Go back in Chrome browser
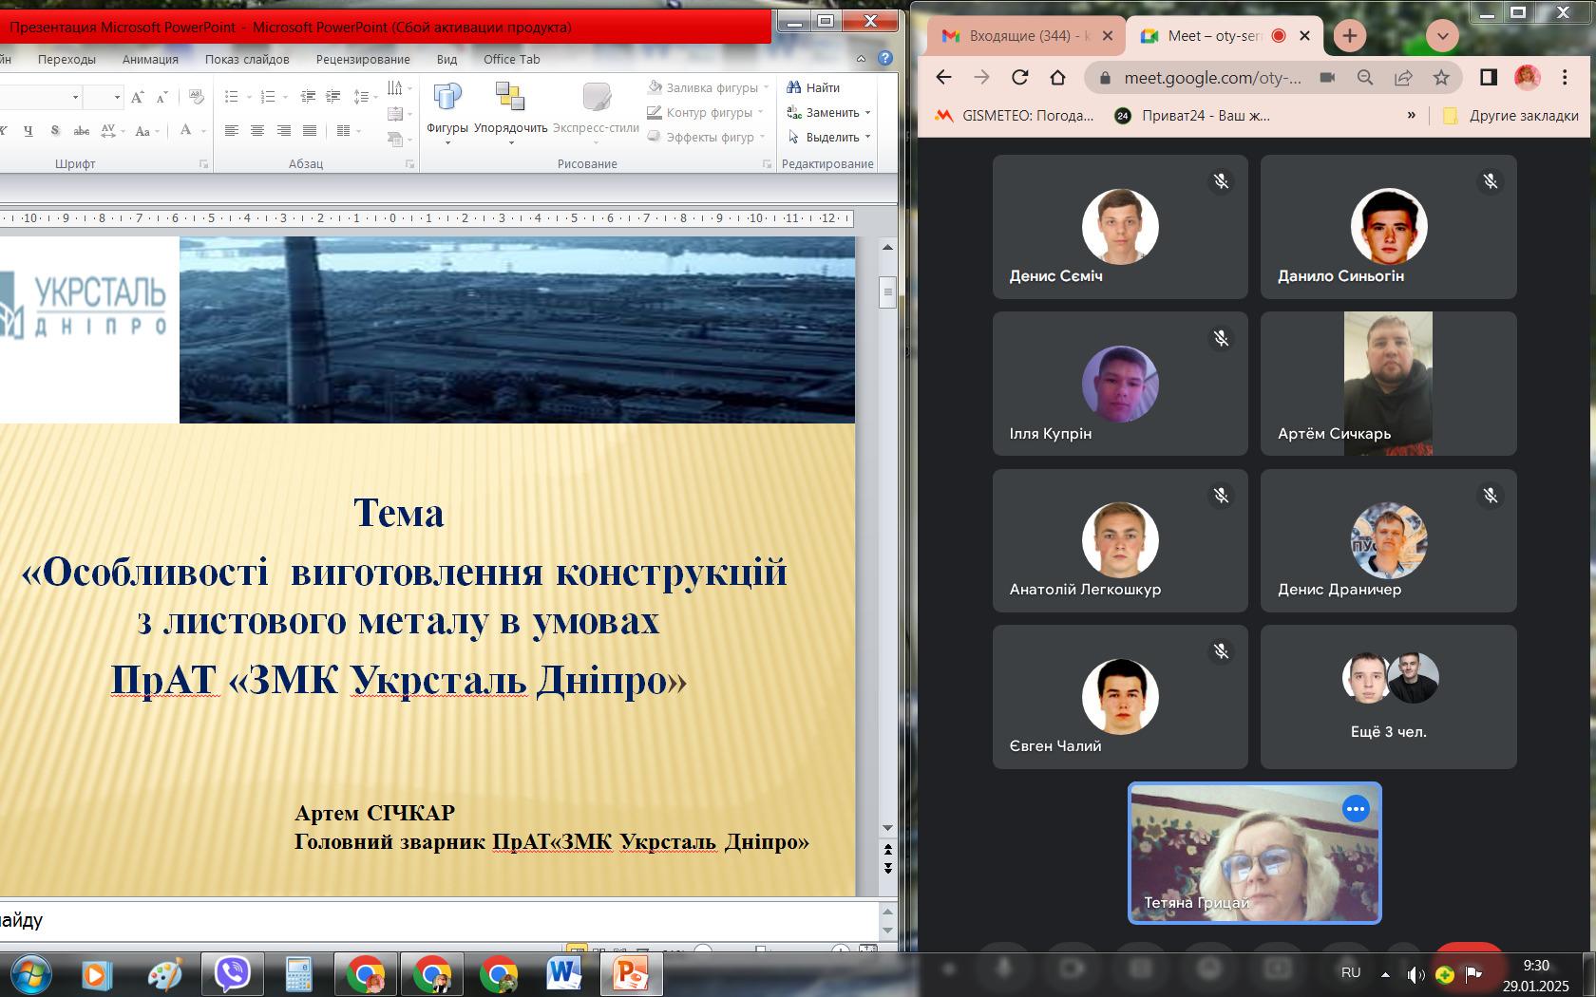Image resolution: width=1596 pixels, height=997 pixels. coord(943,77)
